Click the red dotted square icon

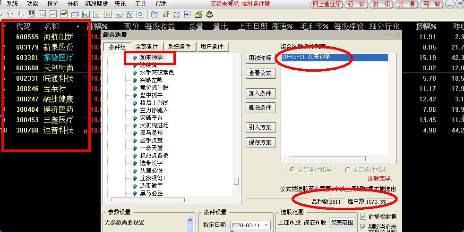point(176,14)
